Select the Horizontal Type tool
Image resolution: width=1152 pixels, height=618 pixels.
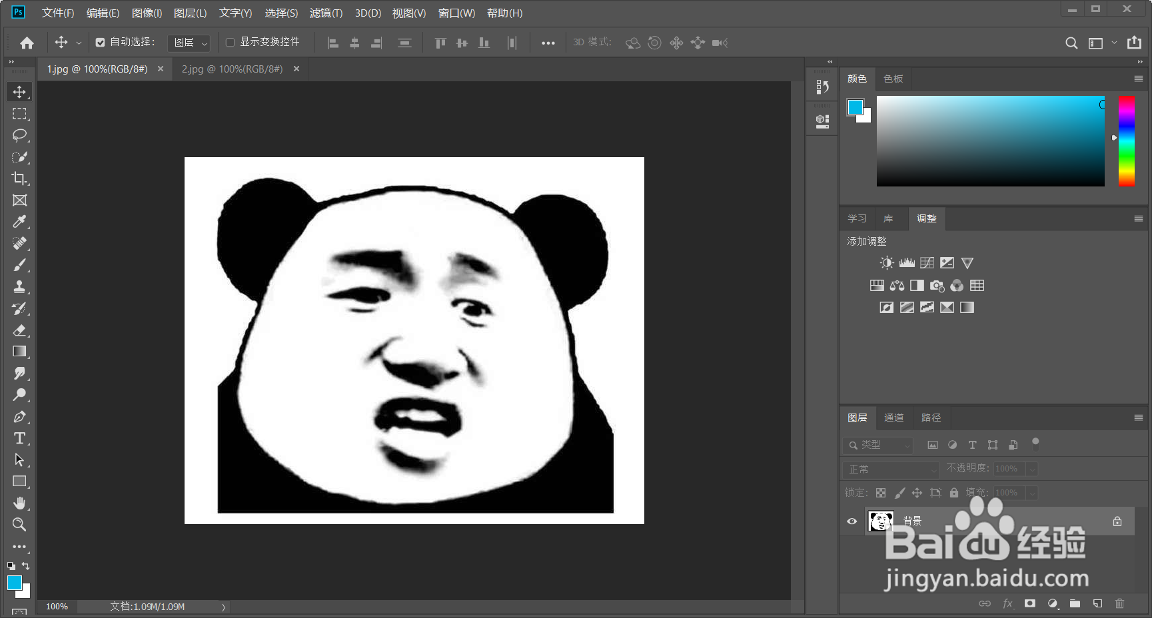coord(19,438)
